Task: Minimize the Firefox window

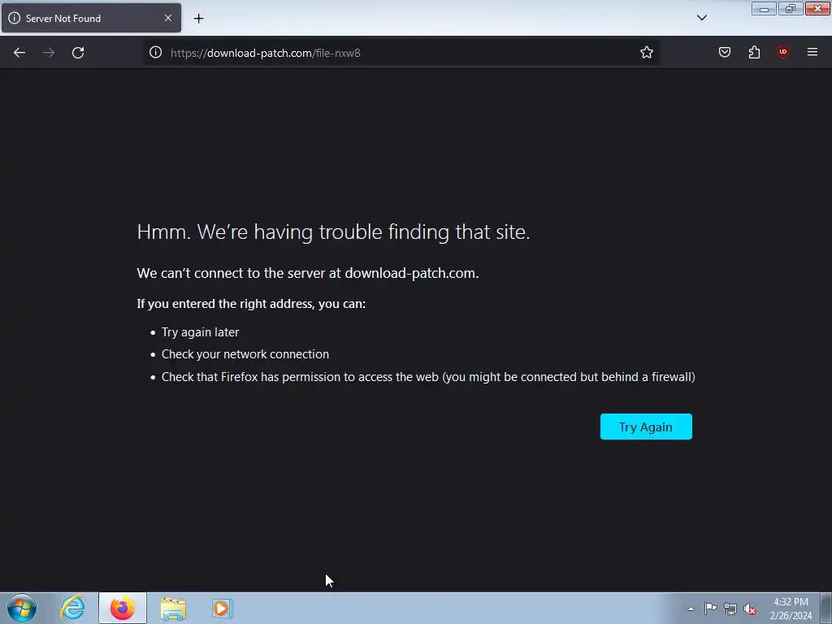Action: pos(764,8)
